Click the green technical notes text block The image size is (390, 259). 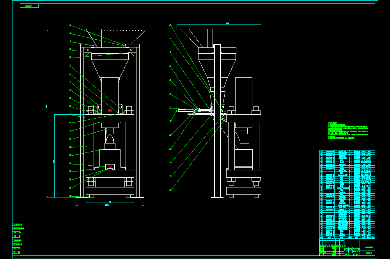coord(348,130)
